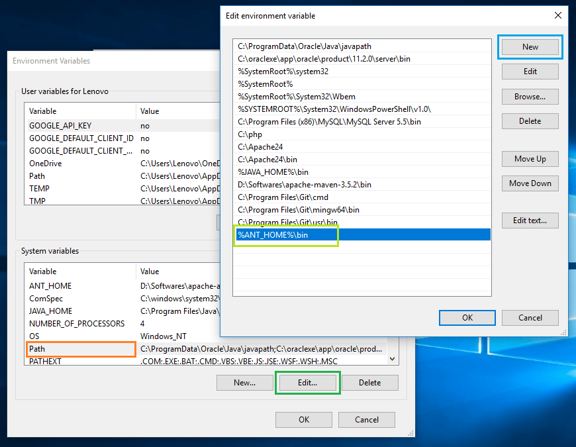Close the Edit environment variable dialog
Screen dimensions: 576x447
point(557,15)
